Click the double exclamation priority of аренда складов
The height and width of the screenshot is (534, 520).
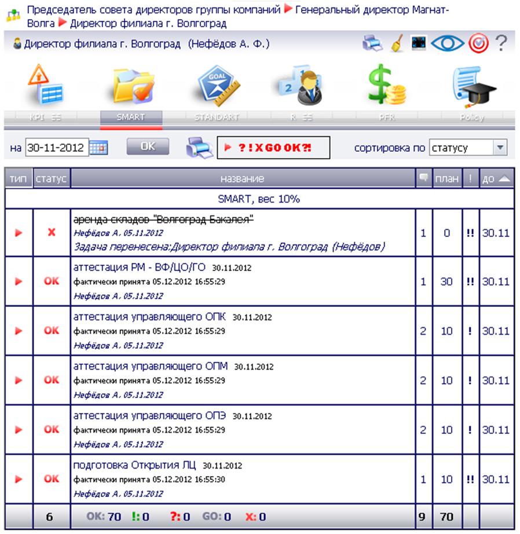[470, 233]
